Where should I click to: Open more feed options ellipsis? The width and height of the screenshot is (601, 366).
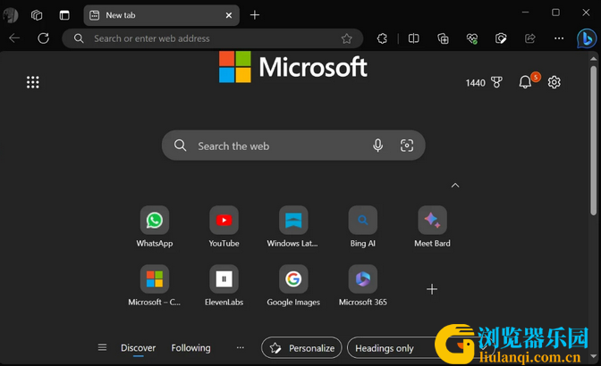tap(241, 347)
